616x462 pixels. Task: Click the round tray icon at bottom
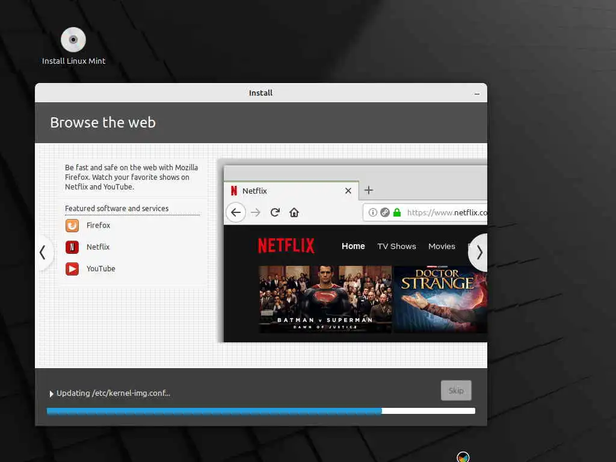coord(463,457)
